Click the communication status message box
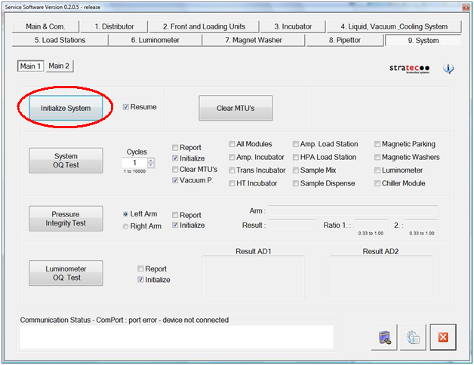474x365 pixels. pyautogui.click(x=176, y=337)
